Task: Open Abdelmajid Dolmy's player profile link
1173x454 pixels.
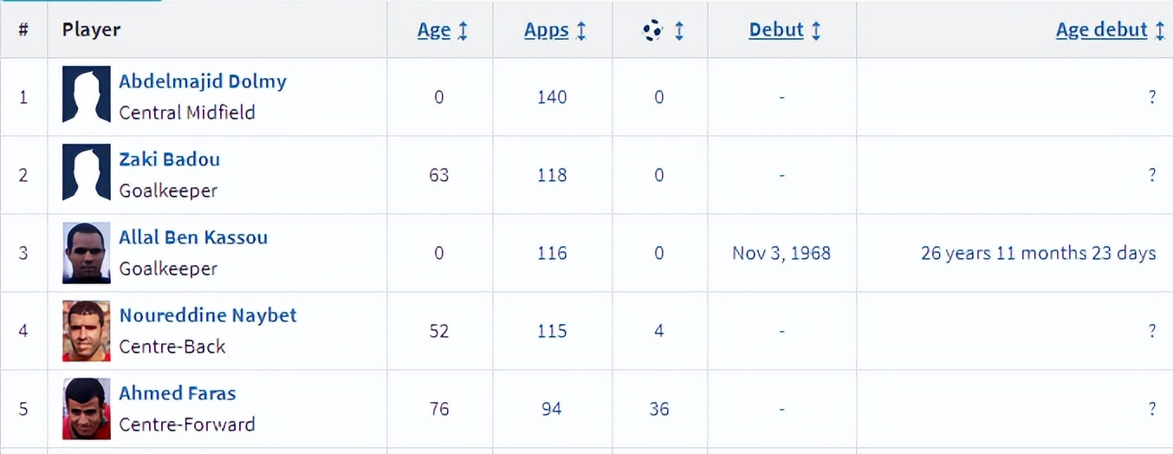Action: 203,81
